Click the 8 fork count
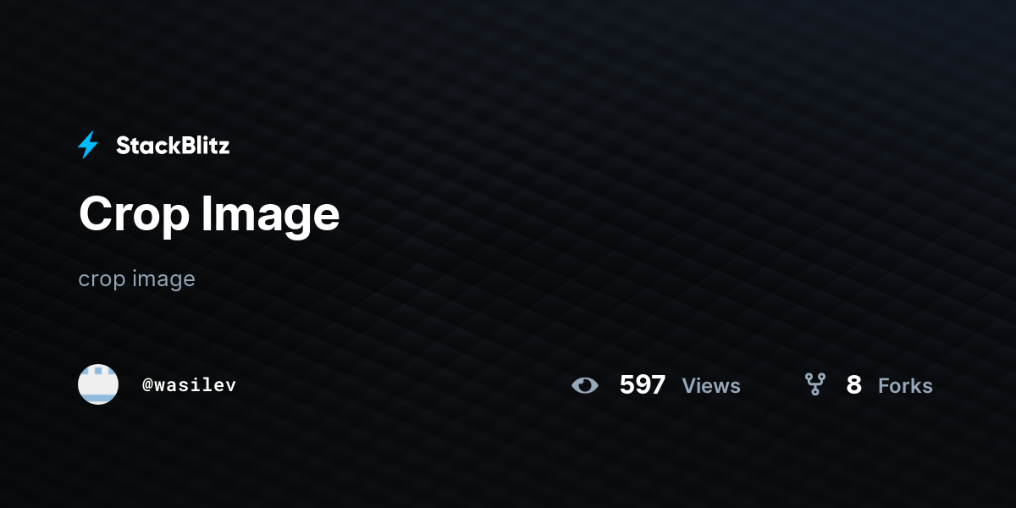Viewport: 1016px width, 508px height. [853, 385]
